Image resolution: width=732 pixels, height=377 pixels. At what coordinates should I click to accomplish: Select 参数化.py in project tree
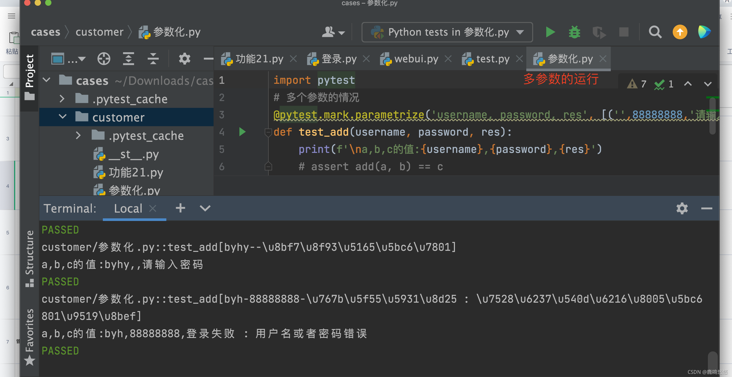[127, 190]
